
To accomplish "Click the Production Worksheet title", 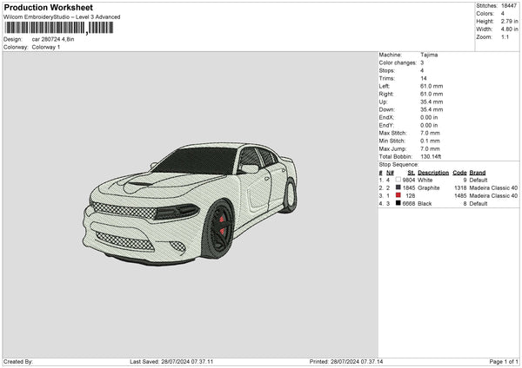I will coord(48,8).
